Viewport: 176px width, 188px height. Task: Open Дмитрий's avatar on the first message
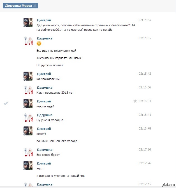(x=28, y=22)
